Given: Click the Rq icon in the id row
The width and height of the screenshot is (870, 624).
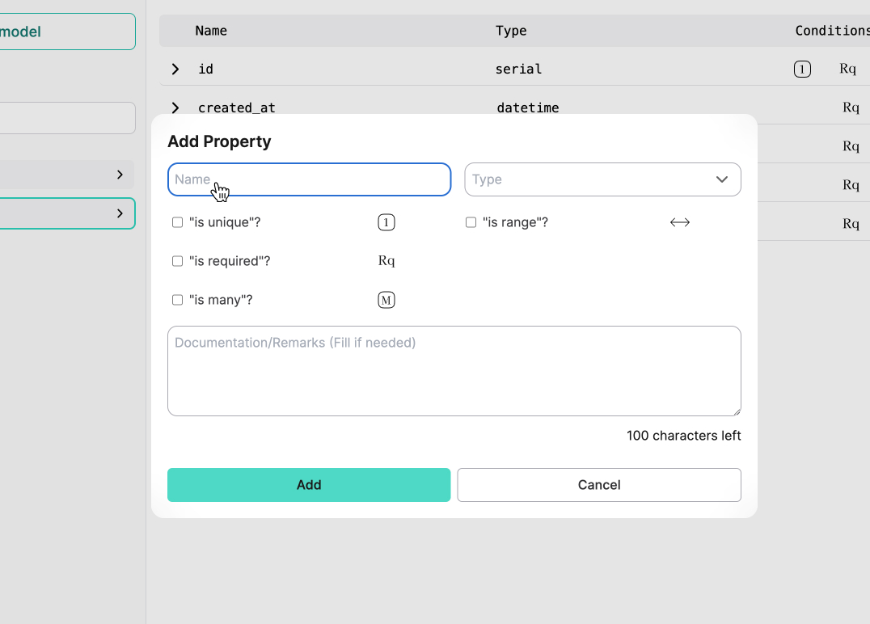Looking at the screenshot, I should [847, 70].
